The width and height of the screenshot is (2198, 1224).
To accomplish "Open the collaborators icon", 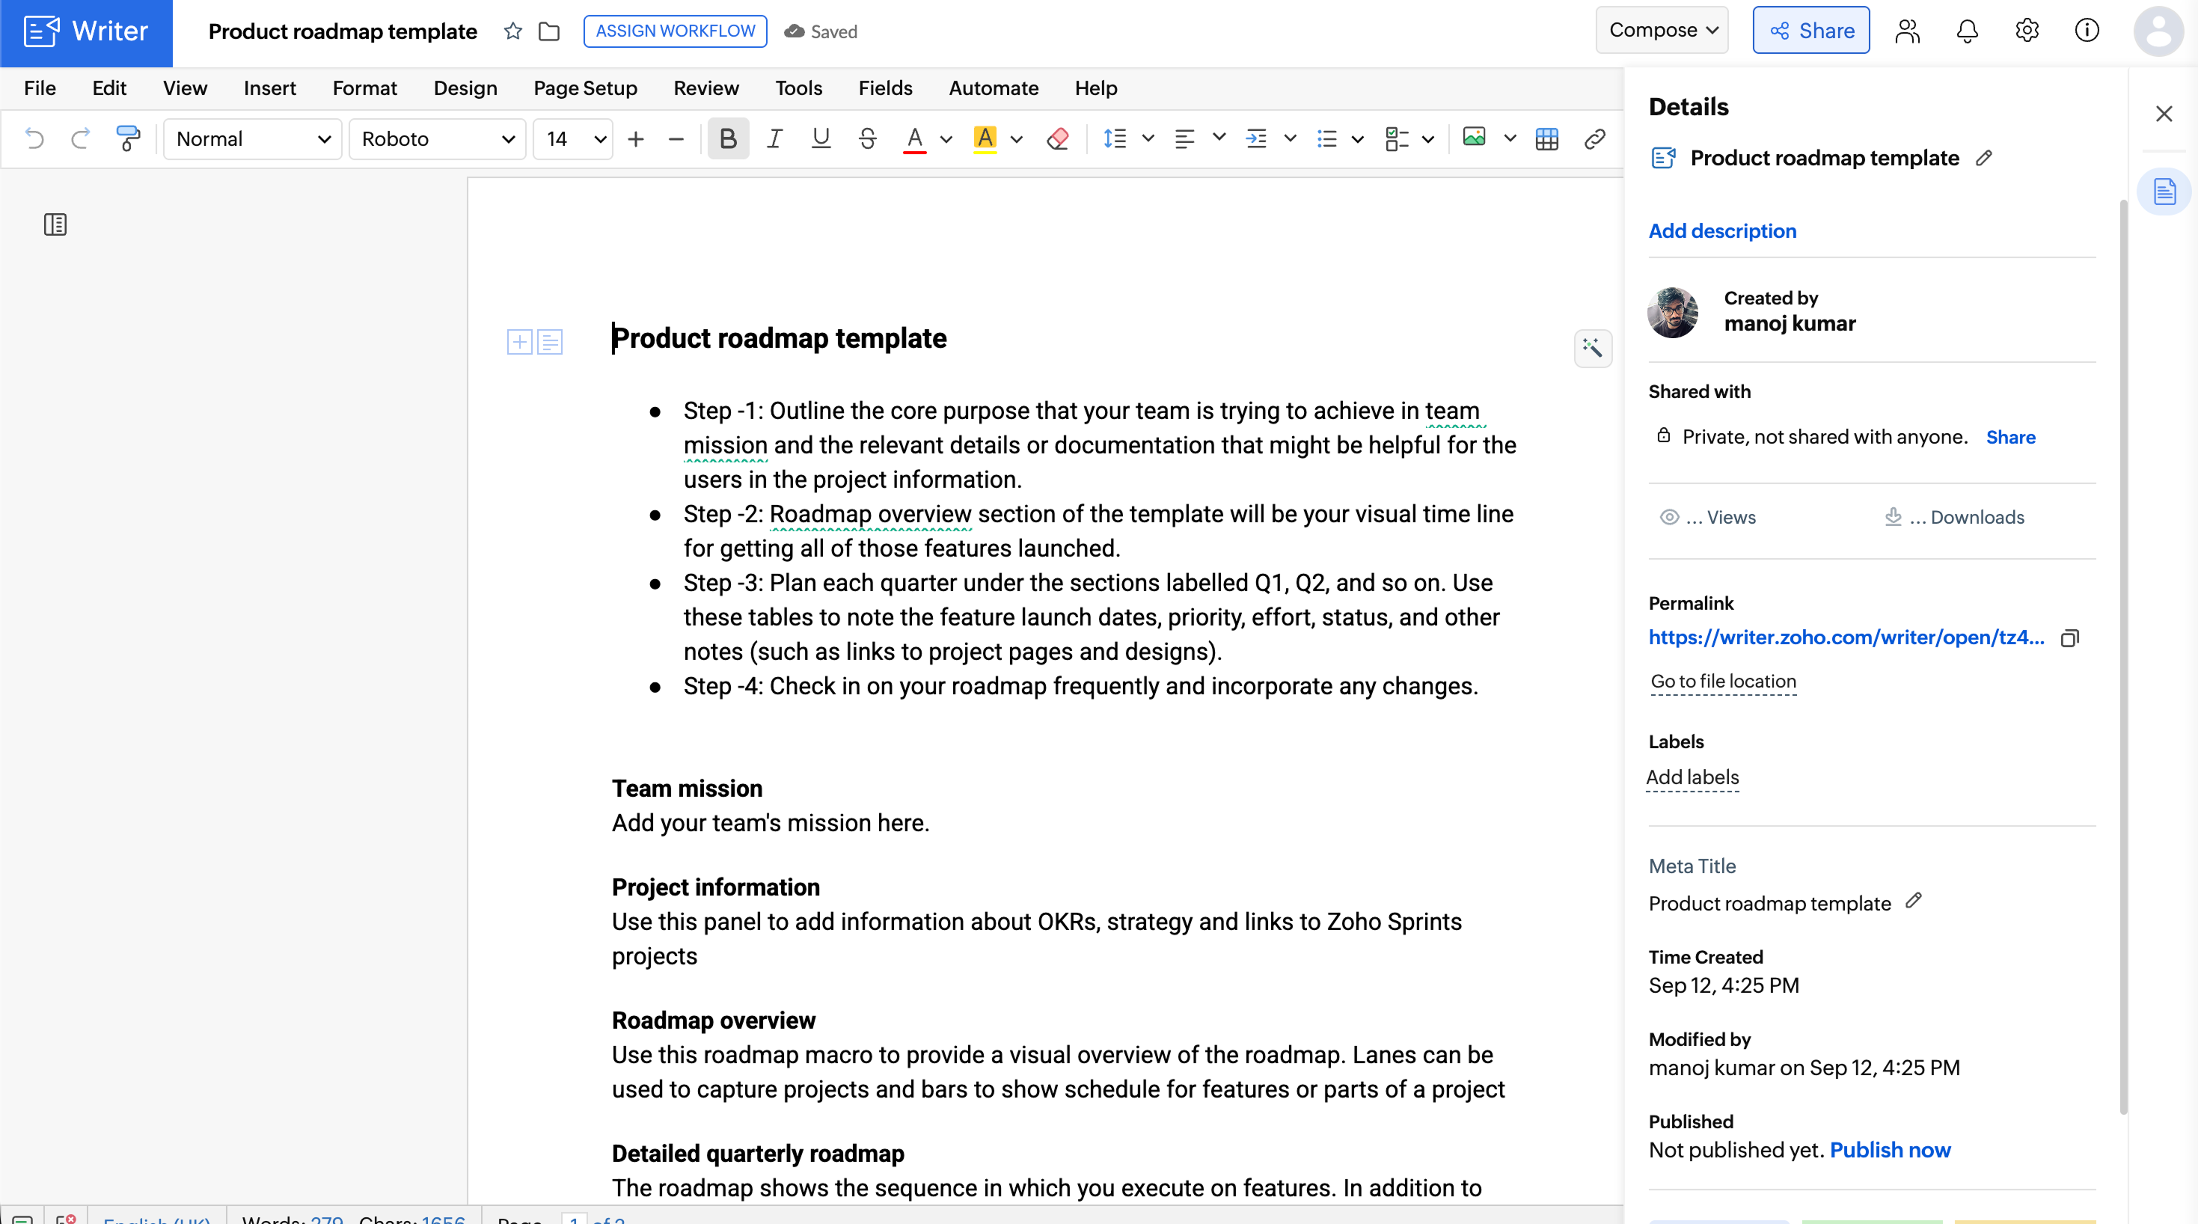I will pos(1908,31).
